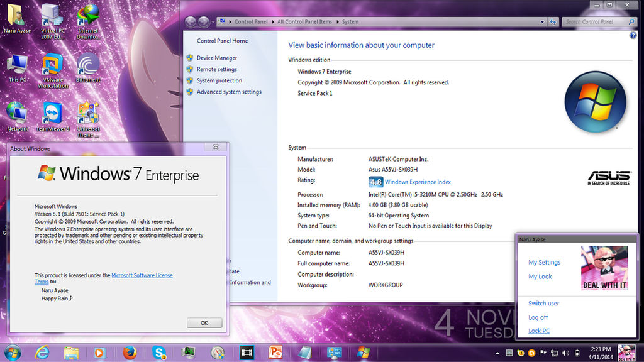This screenshot has width=644, height=362.
Task: Select 'Switch user' in the user menu
Action: pos(543,304)
